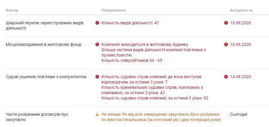269x127 pixels.
Task: Click the "Повідомлення" column header
Action: [x=113, y=10]
